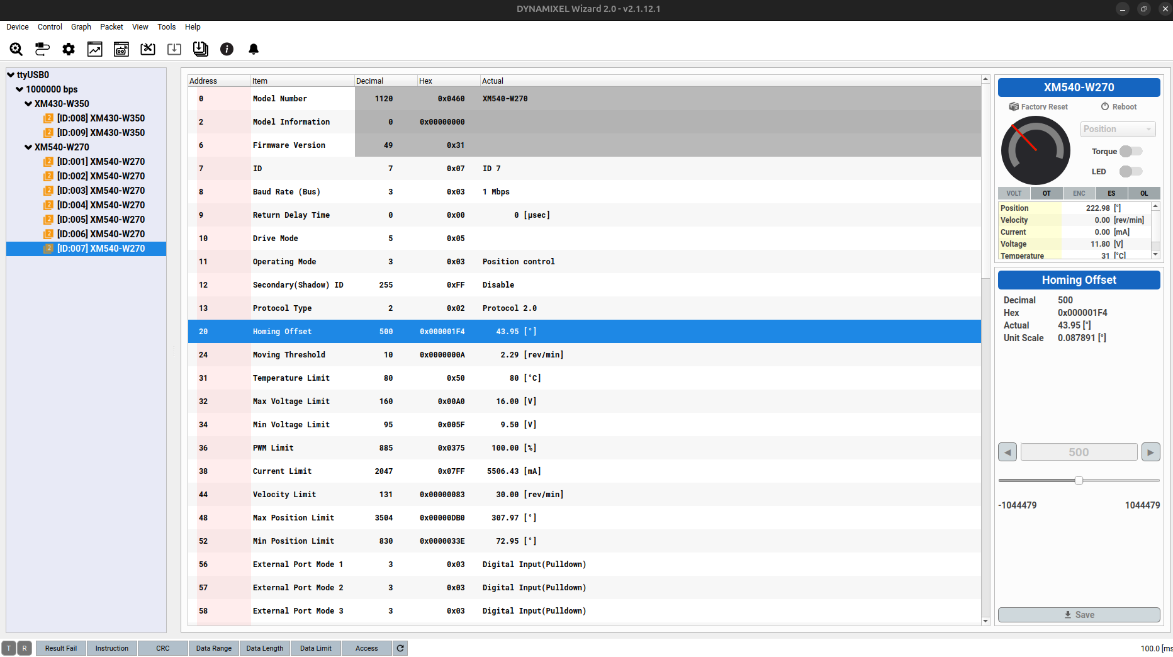Screen dimensions: 1173x657
Task: Select the Current Limit row
Action: click(x=584, y=471)
